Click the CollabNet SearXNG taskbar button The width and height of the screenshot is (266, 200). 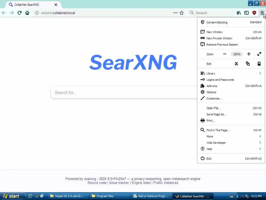point(193,196)
